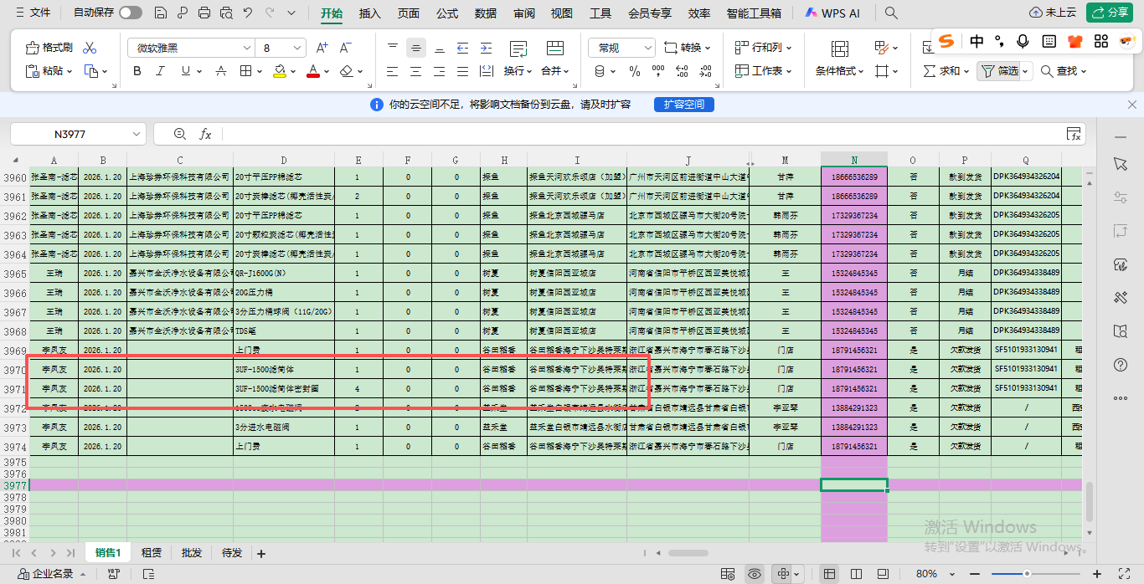This screenshot has width=1144, height=584.
Task: Toggle bold formatting
Action: pyautogui.click(x=137, y=71)
